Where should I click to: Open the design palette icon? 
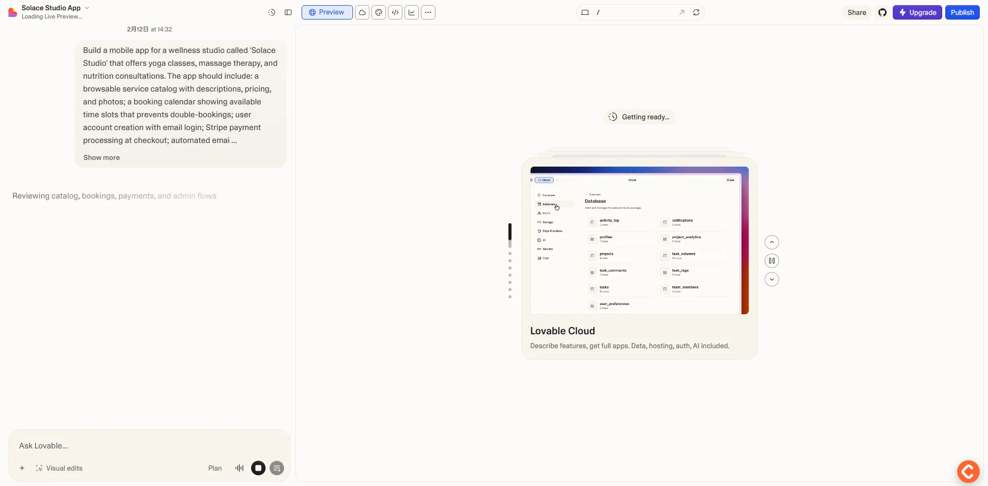coord(379,12)
